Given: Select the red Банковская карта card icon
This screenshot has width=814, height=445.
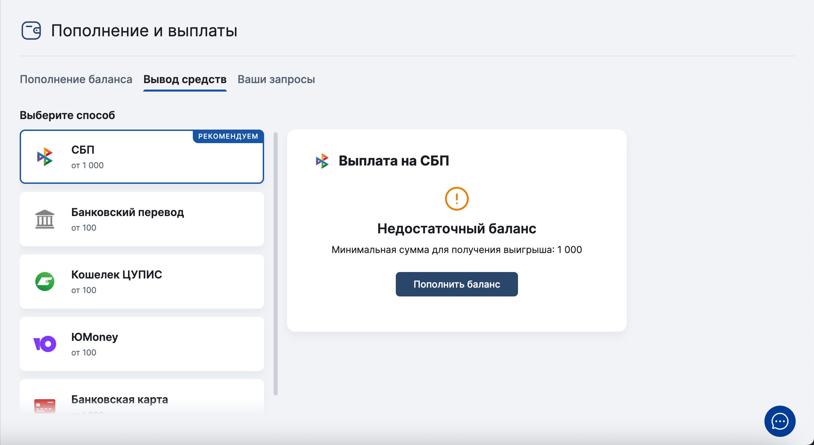Looking at the screenshot, I should pos(45,405).
